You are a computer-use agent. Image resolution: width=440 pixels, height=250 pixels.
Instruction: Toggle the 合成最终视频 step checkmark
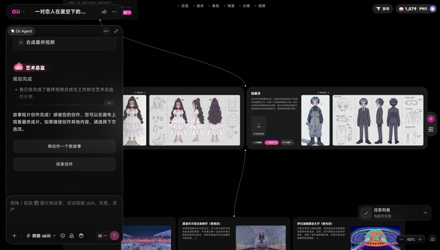21,42
